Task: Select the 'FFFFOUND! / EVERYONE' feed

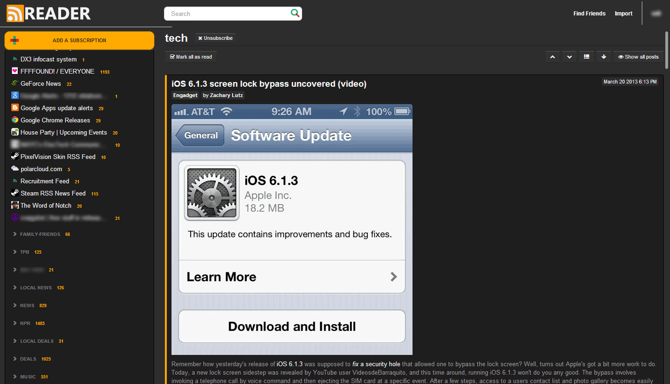Action: pos(57,71)
